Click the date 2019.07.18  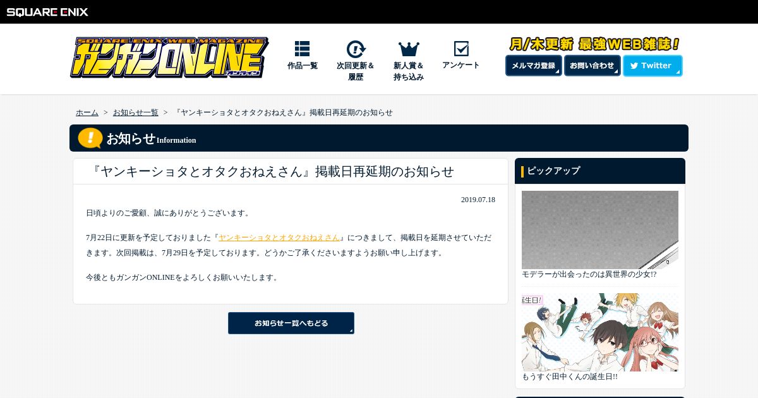(478, 200)
